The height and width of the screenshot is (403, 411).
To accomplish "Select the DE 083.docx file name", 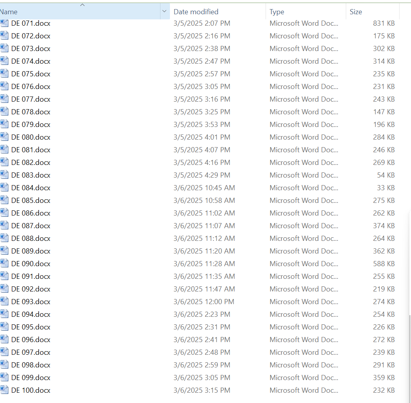I will pos(31,175).
